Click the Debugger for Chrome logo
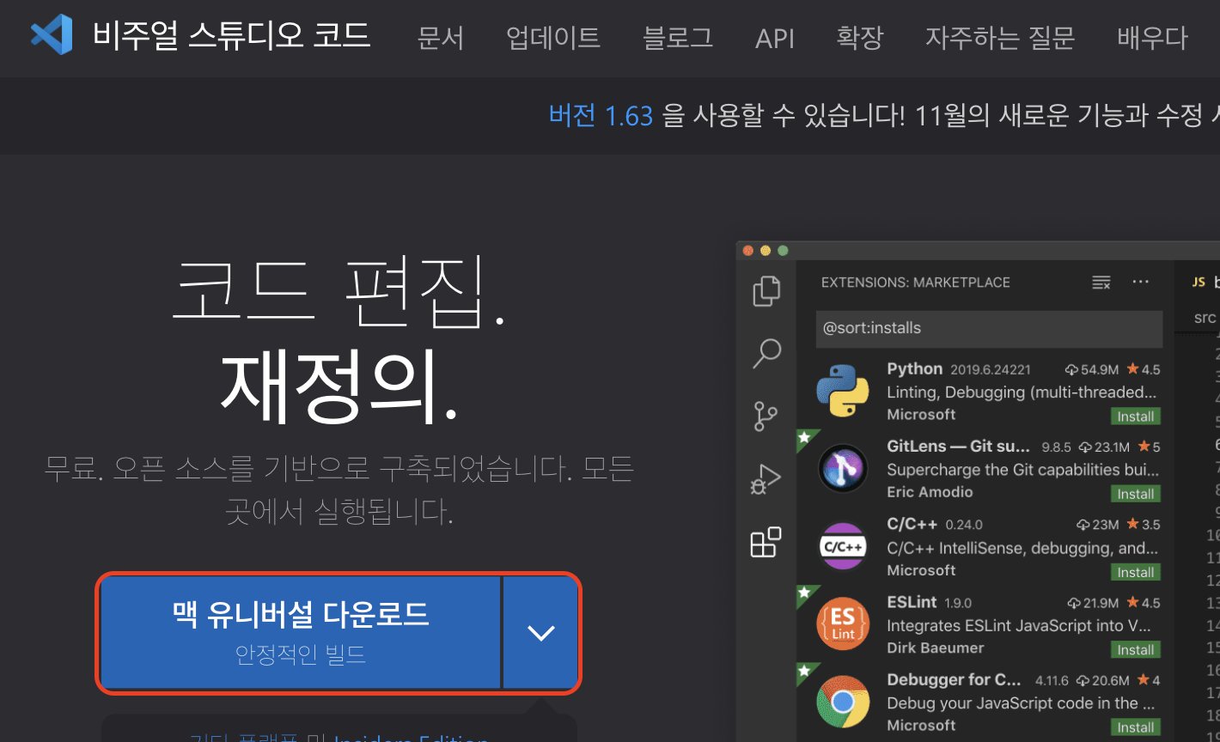 [843, 702]
